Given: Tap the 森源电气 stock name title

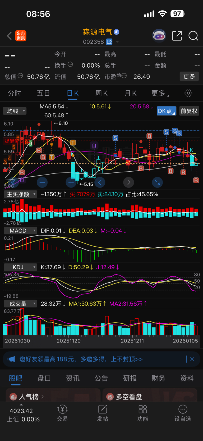Looking at the screenshot, I should [x=98, y=32].
